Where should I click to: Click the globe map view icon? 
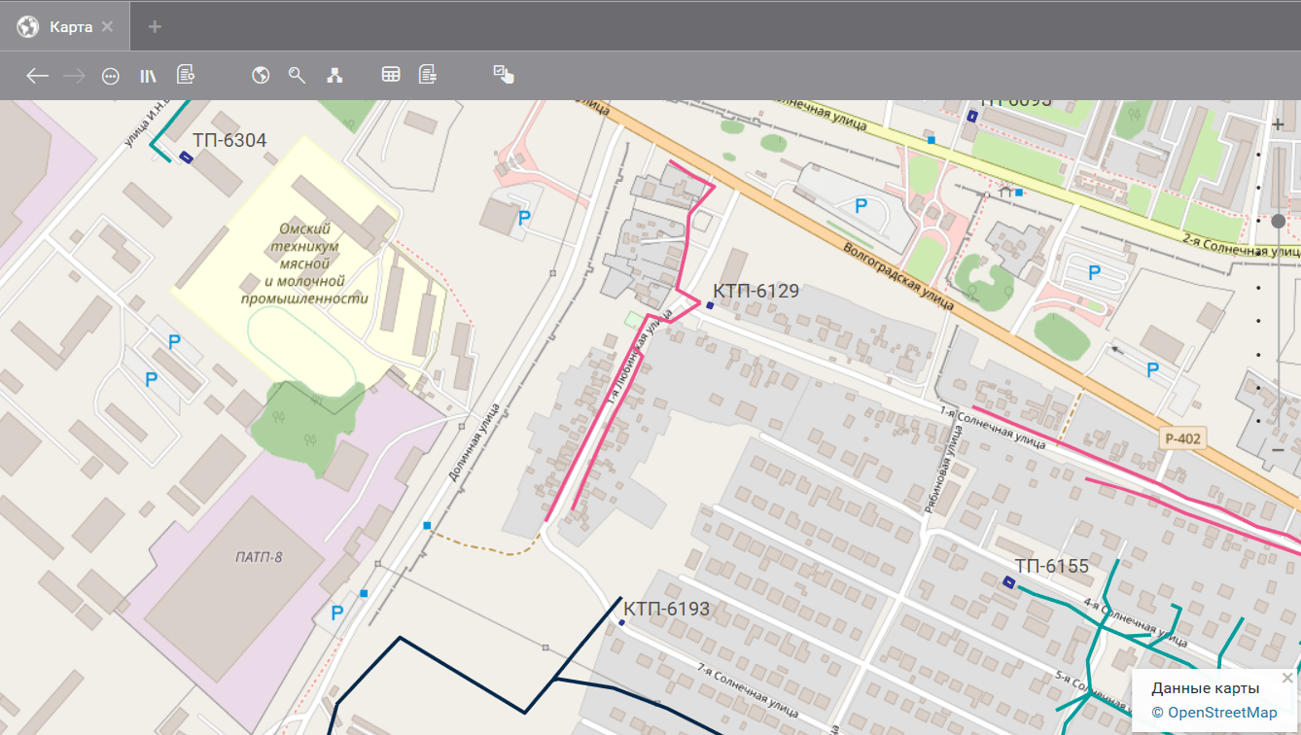[261, 75]
